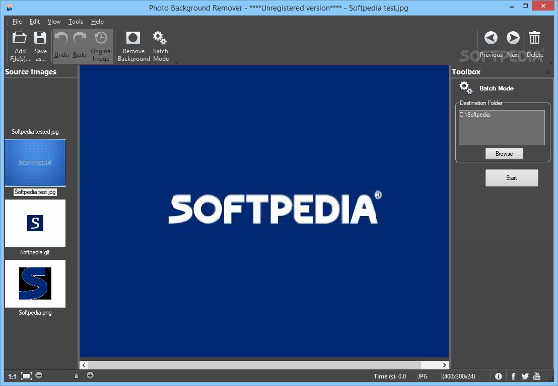Image resolution: width=558 pixels, height=386 pixels.
Task: Close the Toolbox panel
Action: tap(548, 72)
